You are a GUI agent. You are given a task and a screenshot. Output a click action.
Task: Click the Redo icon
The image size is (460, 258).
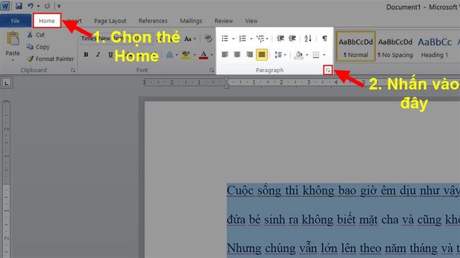pyautogui.click(x=47, y=6)
